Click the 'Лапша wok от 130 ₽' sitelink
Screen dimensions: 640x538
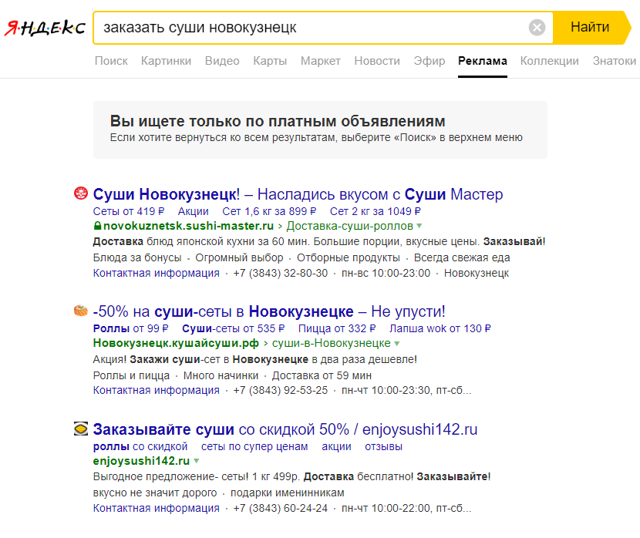tap(440, 328)
